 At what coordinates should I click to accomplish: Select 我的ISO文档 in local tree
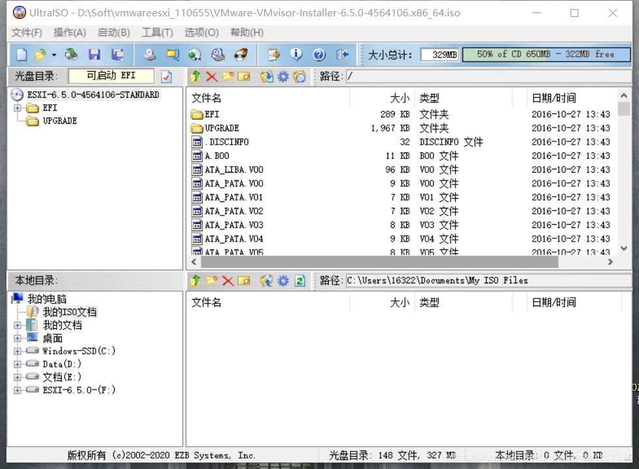click(x=70, y=312)
